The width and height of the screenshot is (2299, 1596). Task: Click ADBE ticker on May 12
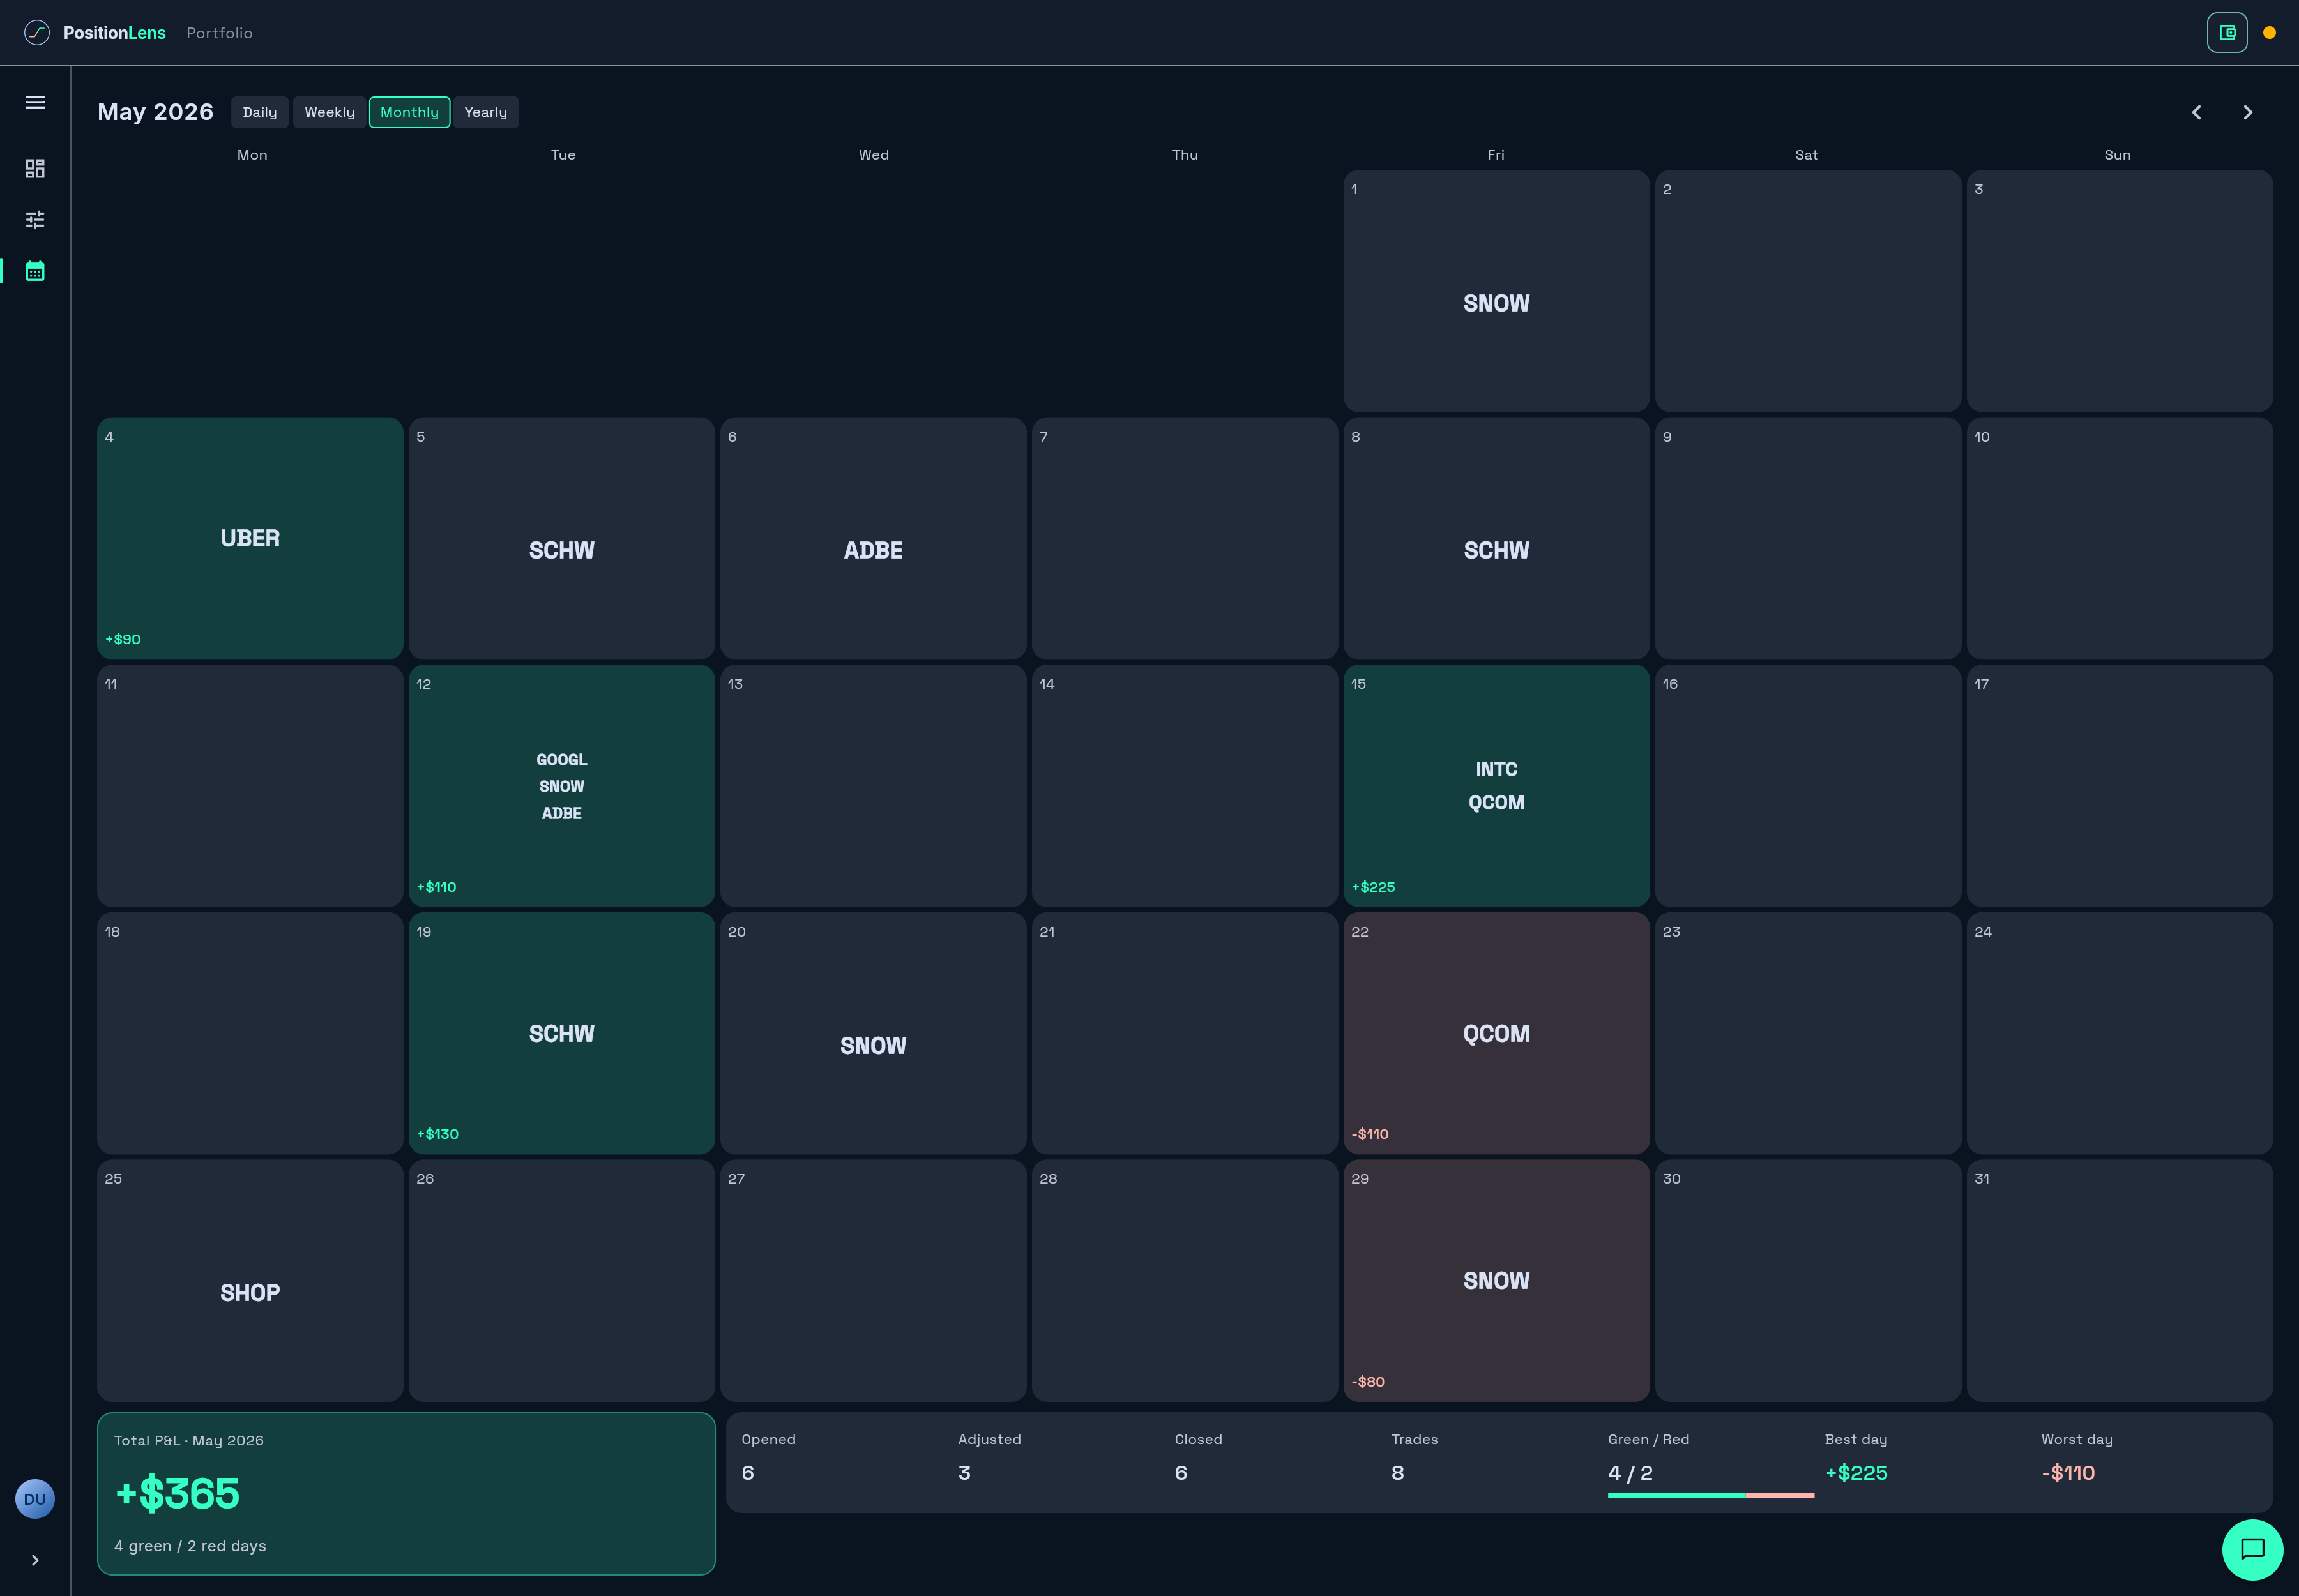[561, 814]
